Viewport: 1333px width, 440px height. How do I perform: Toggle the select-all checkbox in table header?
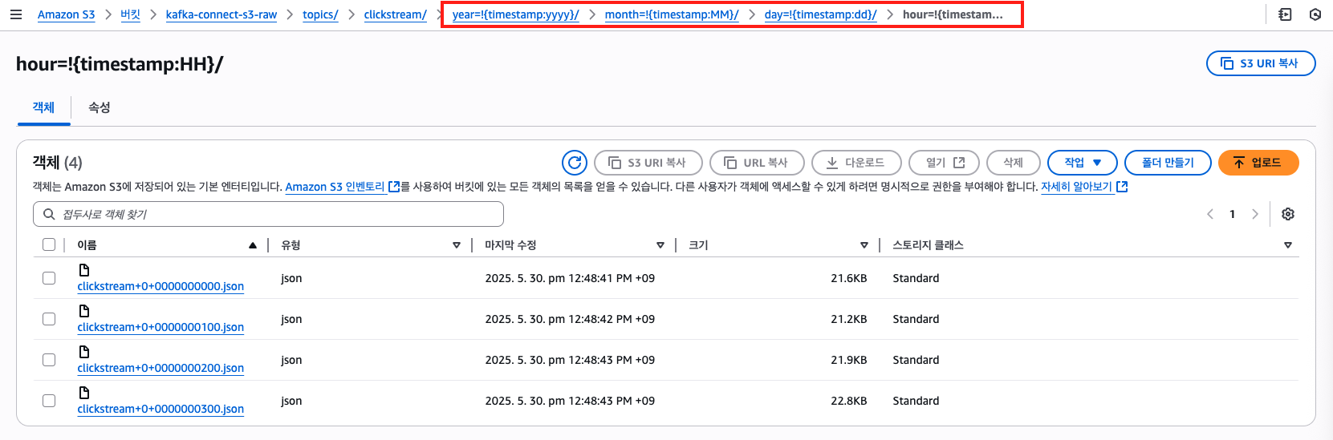[49, 244]
